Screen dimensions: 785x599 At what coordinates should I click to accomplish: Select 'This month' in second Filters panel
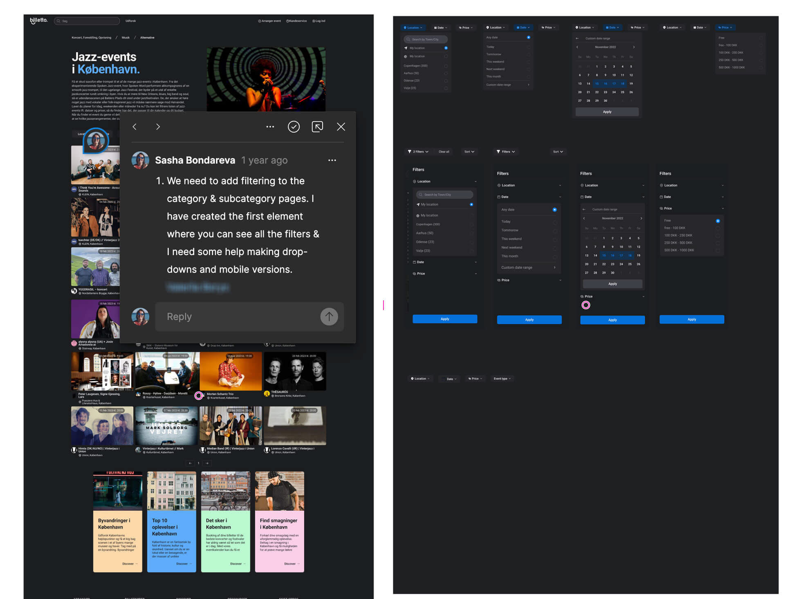tap(529, 256)
